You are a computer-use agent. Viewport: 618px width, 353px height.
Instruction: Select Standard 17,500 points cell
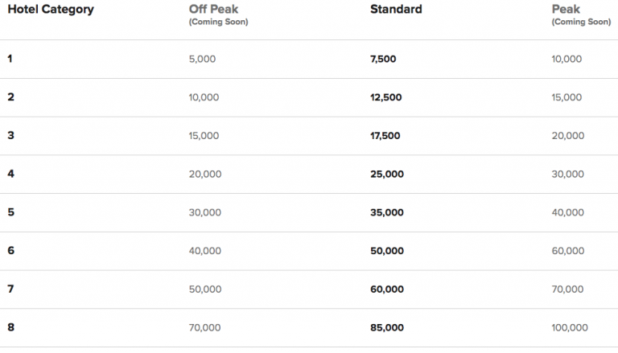coord(386,136)
